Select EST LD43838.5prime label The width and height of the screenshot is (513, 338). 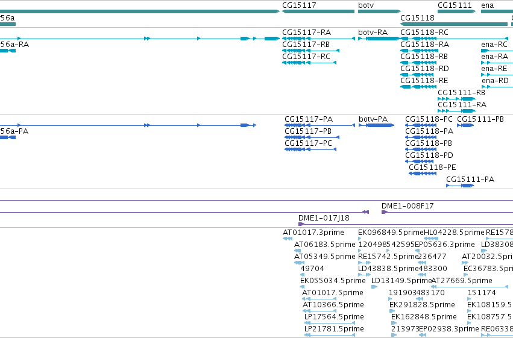click(x=388, y=269)
